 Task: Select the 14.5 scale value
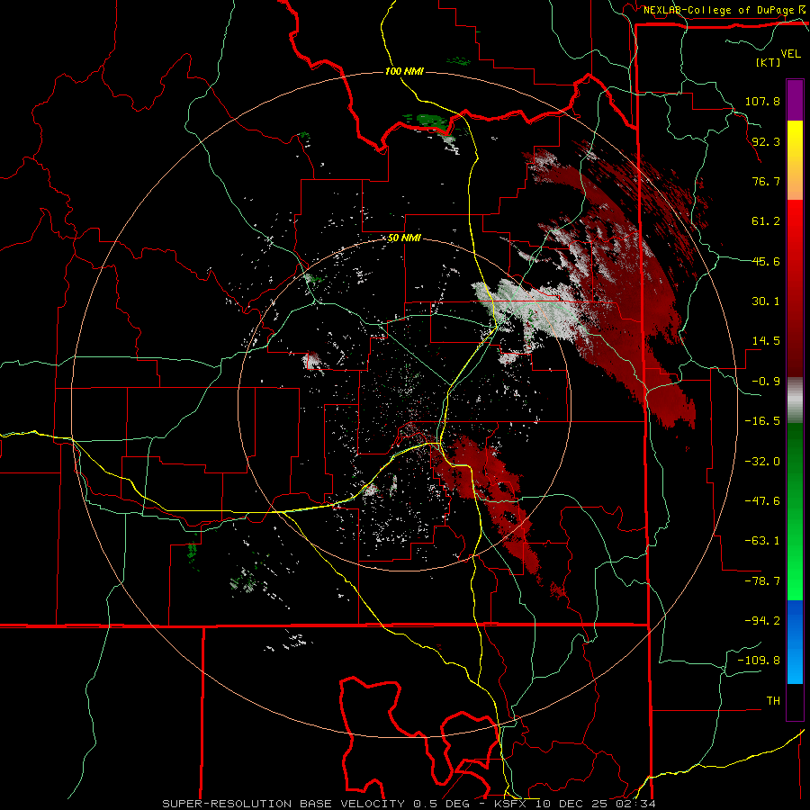[x=766, y=341]
